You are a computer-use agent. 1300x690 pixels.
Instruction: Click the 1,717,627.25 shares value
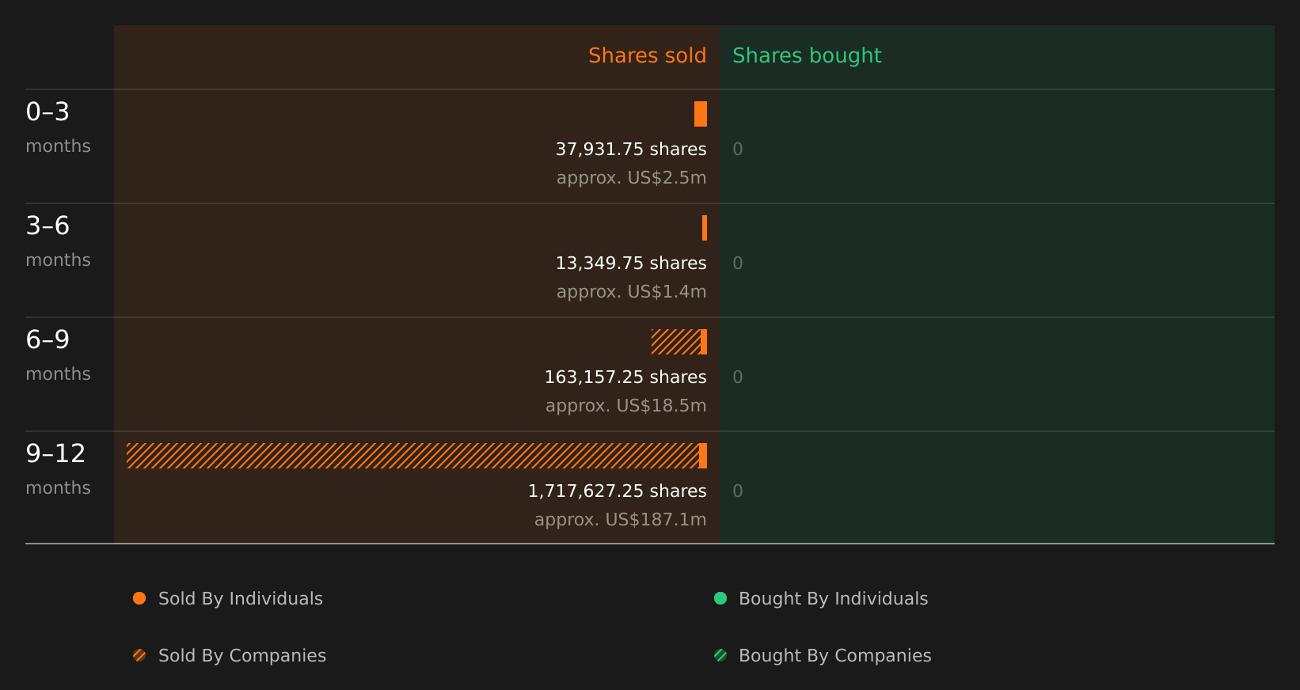pos(618,491)
